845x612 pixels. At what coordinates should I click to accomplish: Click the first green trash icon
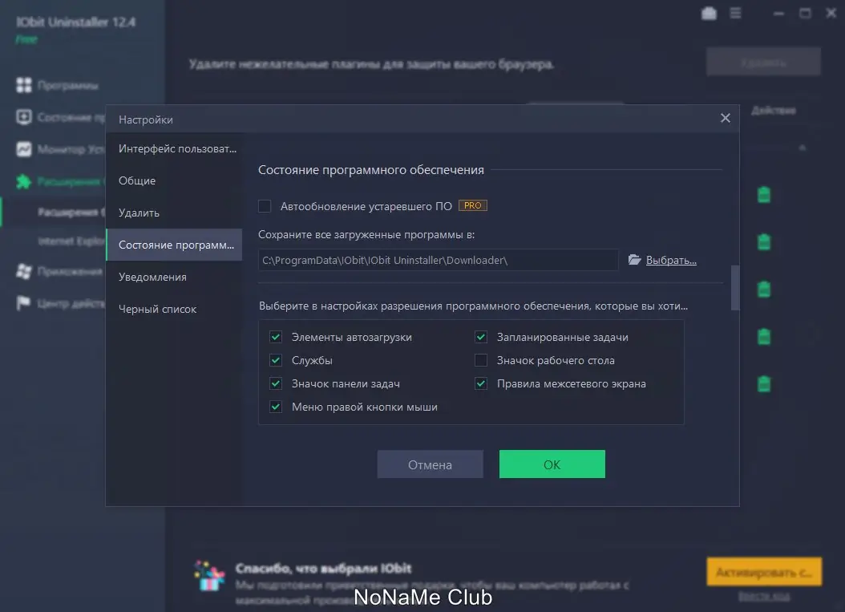pos(764,195)
